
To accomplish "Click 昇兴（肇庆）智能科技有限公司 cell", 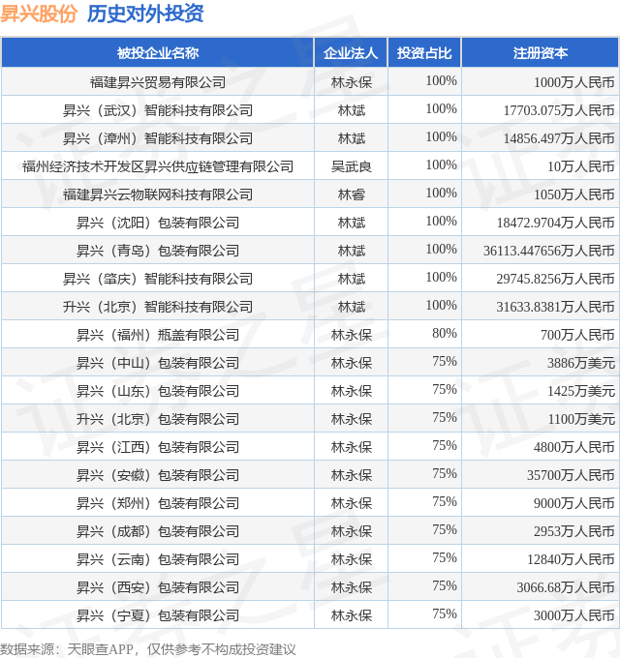I will coord(158,279).
